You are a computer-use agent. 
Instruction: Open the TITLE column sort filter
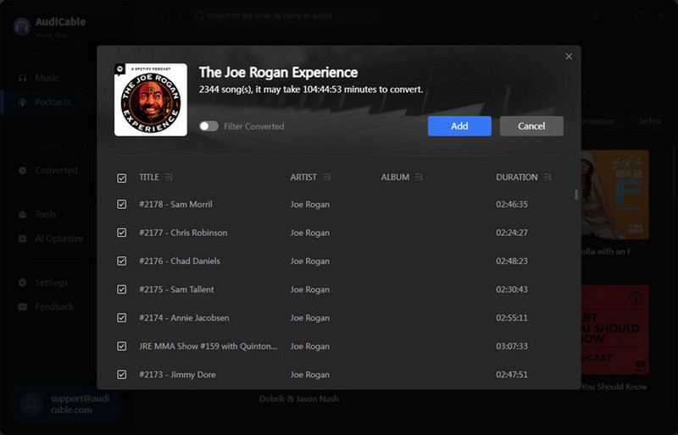169,178
